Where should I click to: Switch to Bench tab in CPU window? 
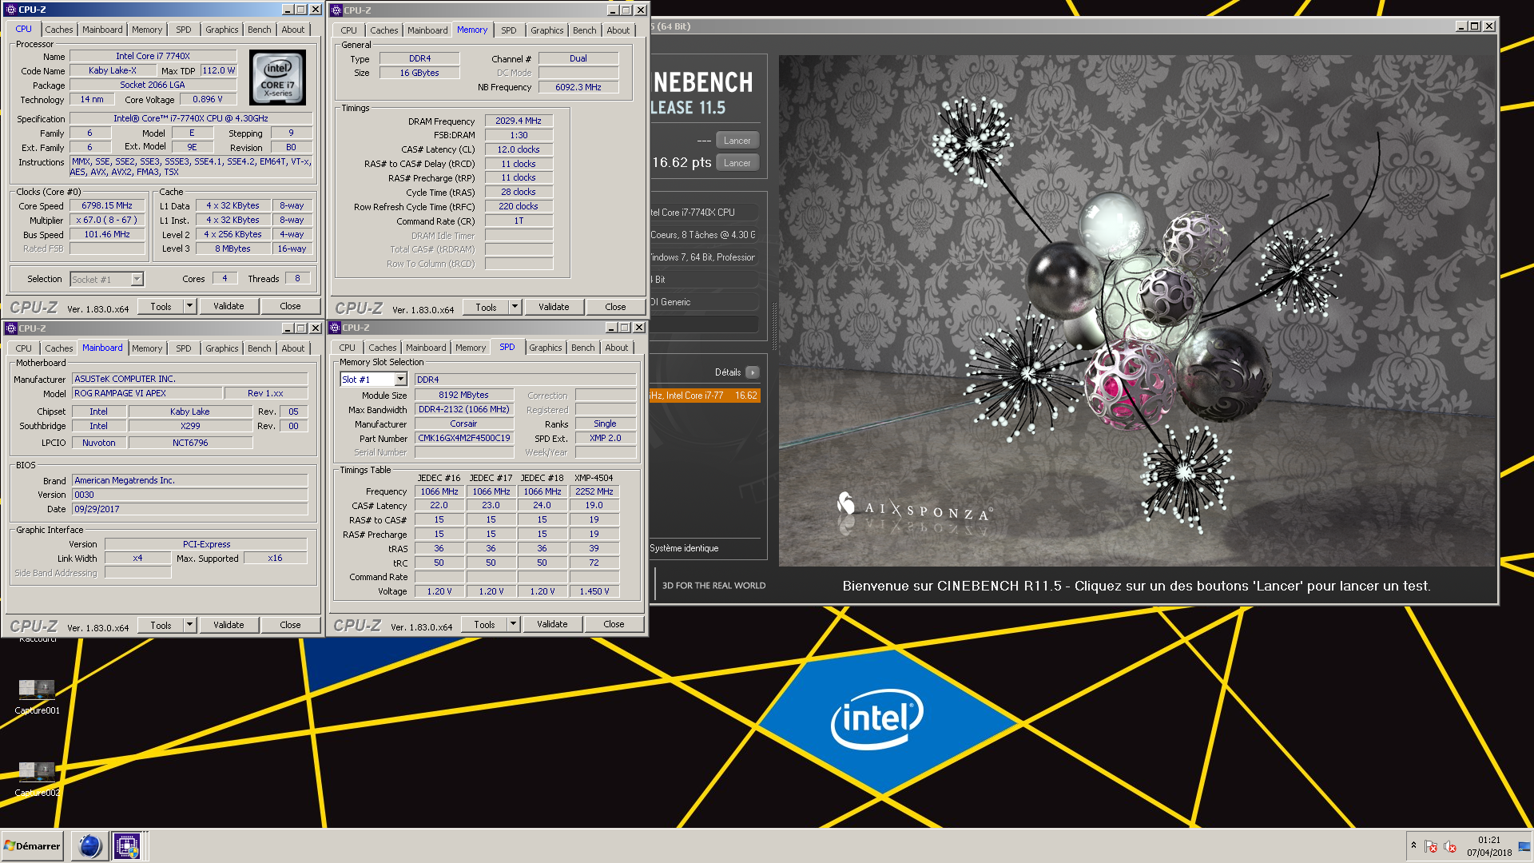pyautogui.click(x=259, y=30)
